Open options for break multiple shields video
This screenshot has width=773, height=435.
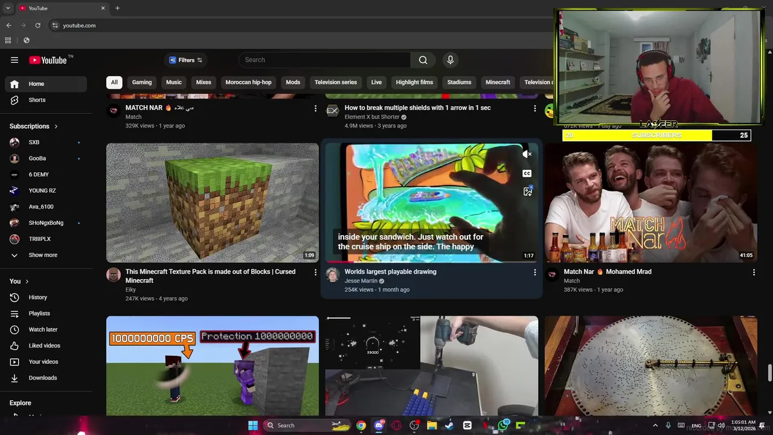pyautogui.click(x=534, y=108)
